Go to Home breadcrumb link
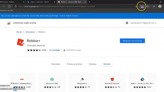 (19, 32)
